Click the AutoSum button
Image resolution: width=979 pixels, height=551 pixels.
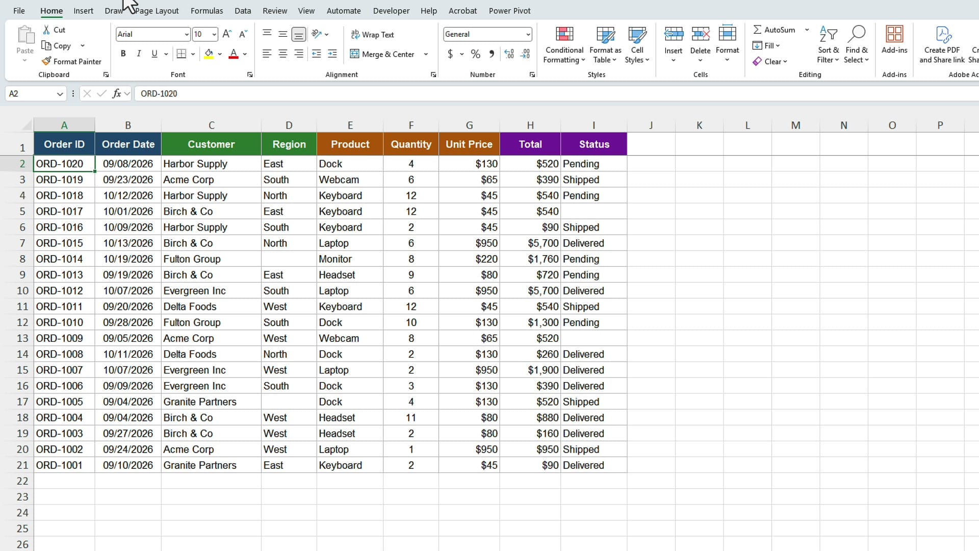[775, 30]
